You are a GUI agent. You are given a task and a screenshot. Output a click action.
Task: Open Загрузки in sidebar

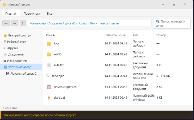pyautogui.click(x=21, y=48)
